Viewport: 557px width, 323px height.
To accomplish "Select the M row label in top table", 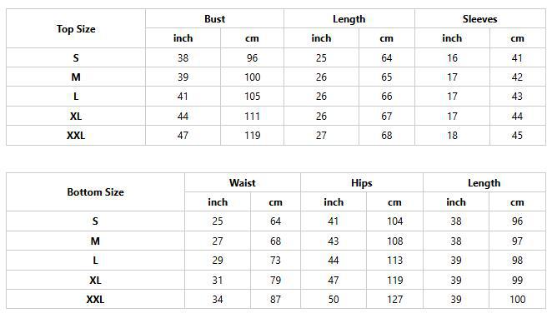I will pos(76,77).
